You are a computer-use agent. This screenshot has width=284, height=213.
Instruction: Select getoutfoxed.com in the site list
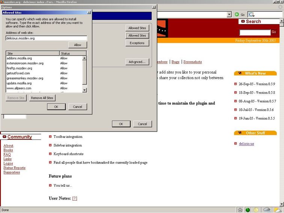tap(44, 73)
